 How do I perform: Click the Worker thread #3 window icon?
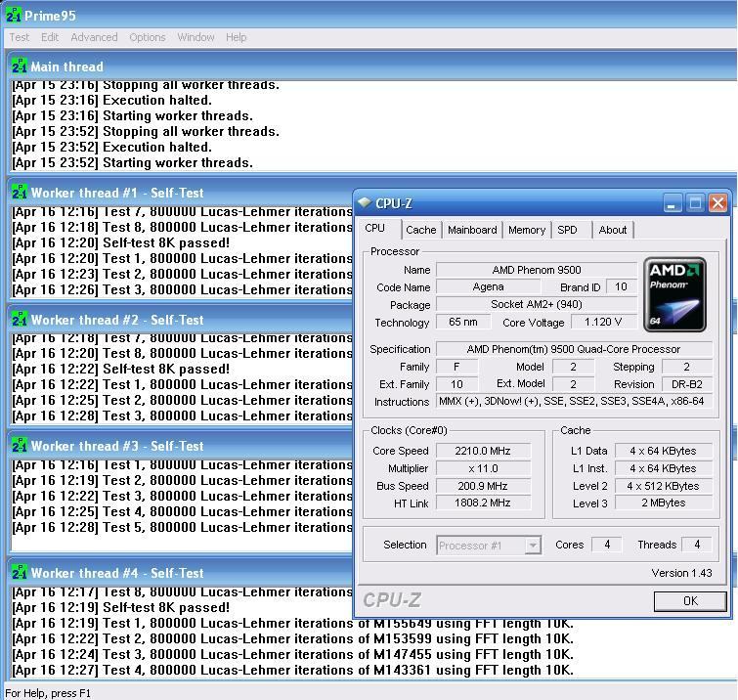point(20,446)
